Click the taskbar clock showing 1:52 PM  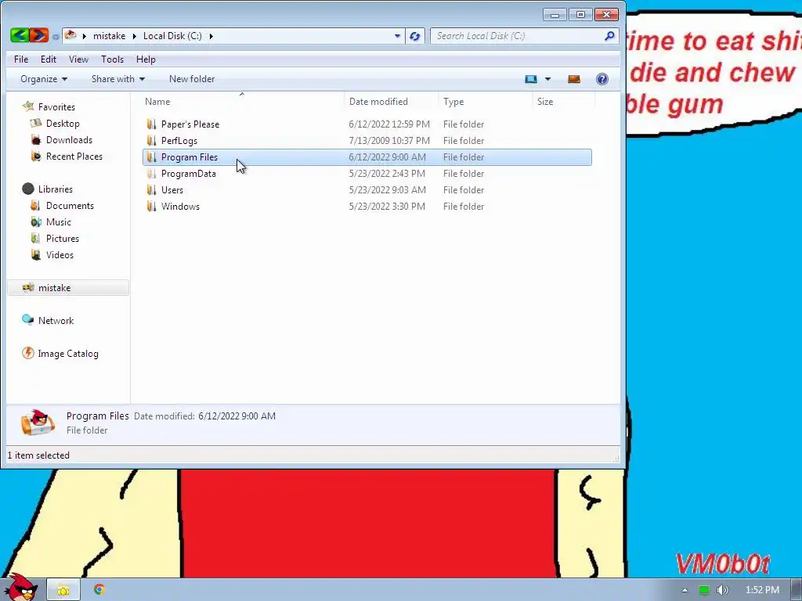762,590
